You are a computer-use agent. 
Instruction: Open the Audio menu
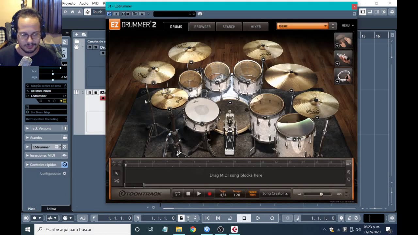tap(84, 3)
